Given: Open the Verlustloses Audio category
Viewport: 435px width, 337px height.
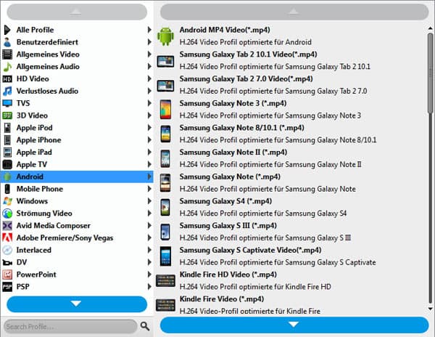Looking at the screenshot, I should [x=77, y=91].
